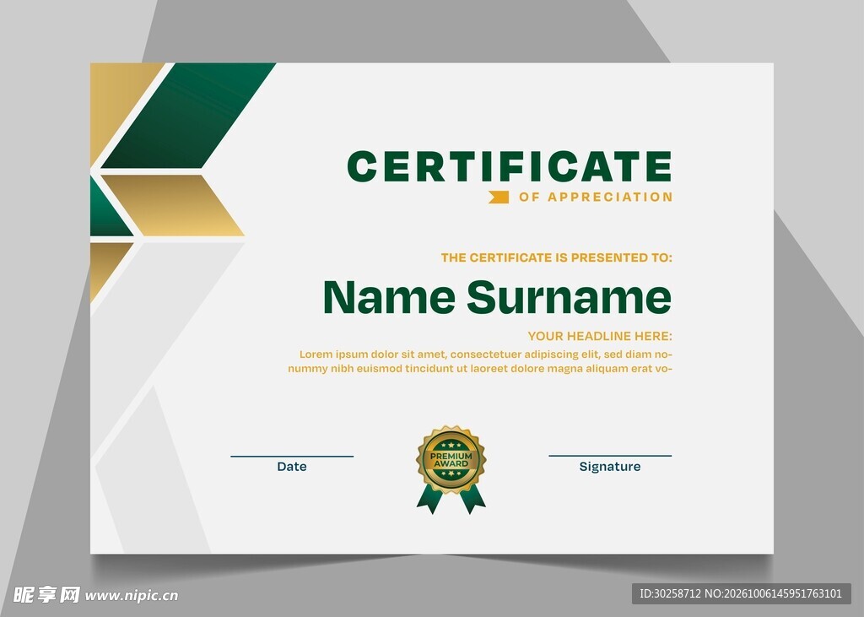Click the Signature label
Screen dimensions: 864x617
[610, 467]
